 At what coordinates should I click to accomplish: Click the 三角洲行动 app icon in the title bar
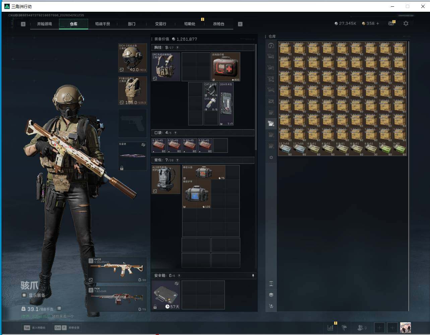7,6
